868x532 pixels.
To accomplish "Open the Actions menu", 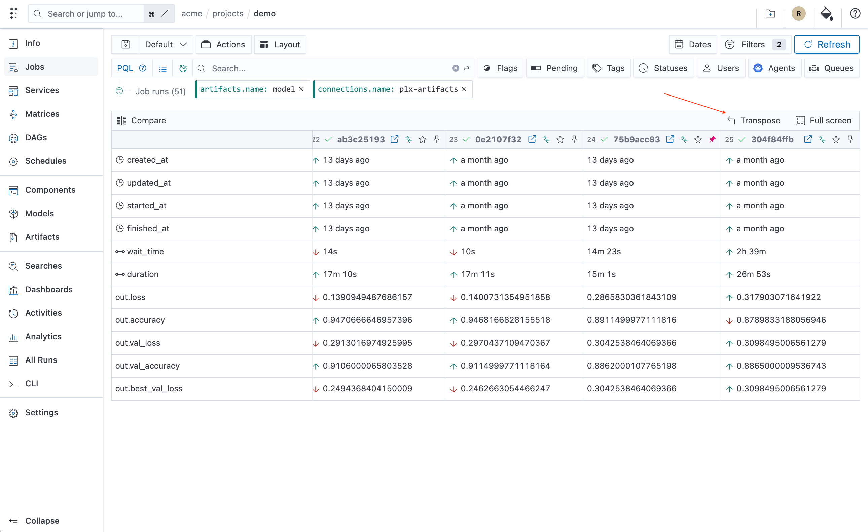I will (223, 44).
